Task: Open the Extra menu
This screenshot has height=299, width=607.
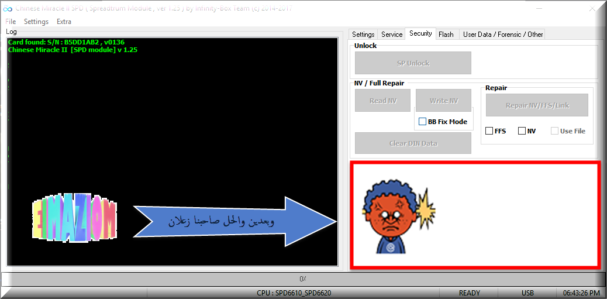Action: click(x=64, y=22)
